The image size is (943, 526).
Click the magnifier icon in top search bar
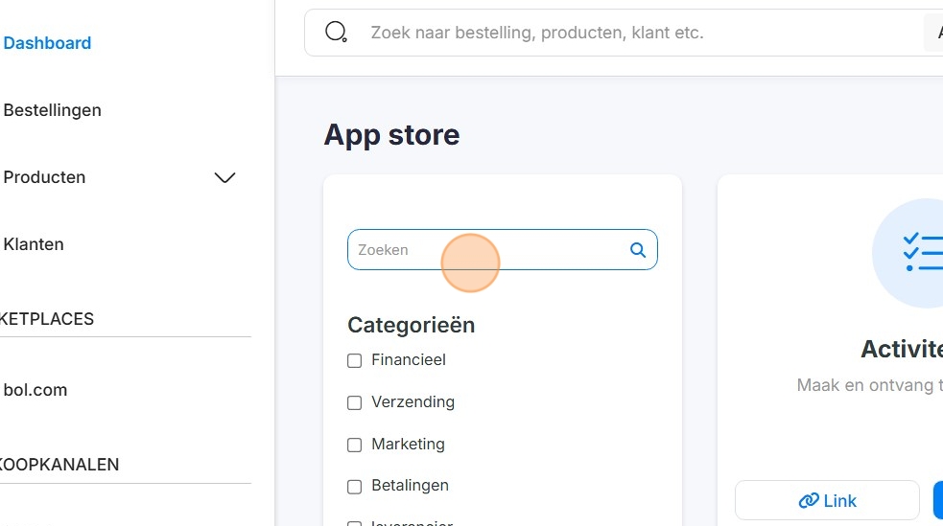pyautogui.click(x=336, y=33)
